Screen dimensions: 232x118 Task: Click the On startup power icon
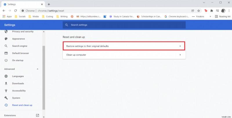6,60
